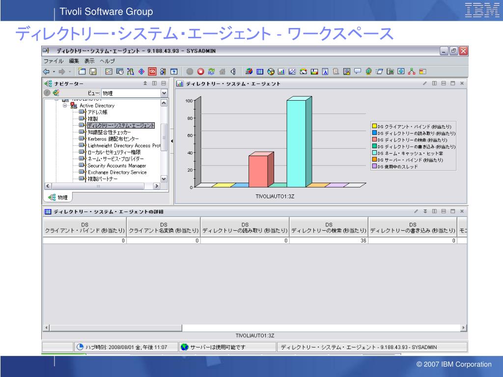This screenshot has height=377, width=503.
Task: Click the DS ディレクトリーの検索 column header
Action: (329, 227)
